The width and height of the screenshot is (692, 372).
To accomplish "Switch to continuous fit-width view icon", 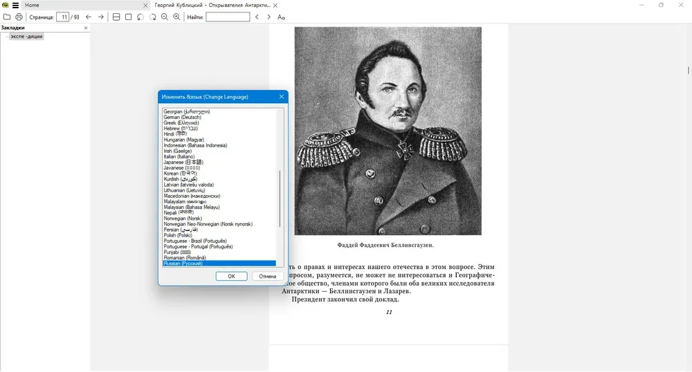I will pos(116,17).
